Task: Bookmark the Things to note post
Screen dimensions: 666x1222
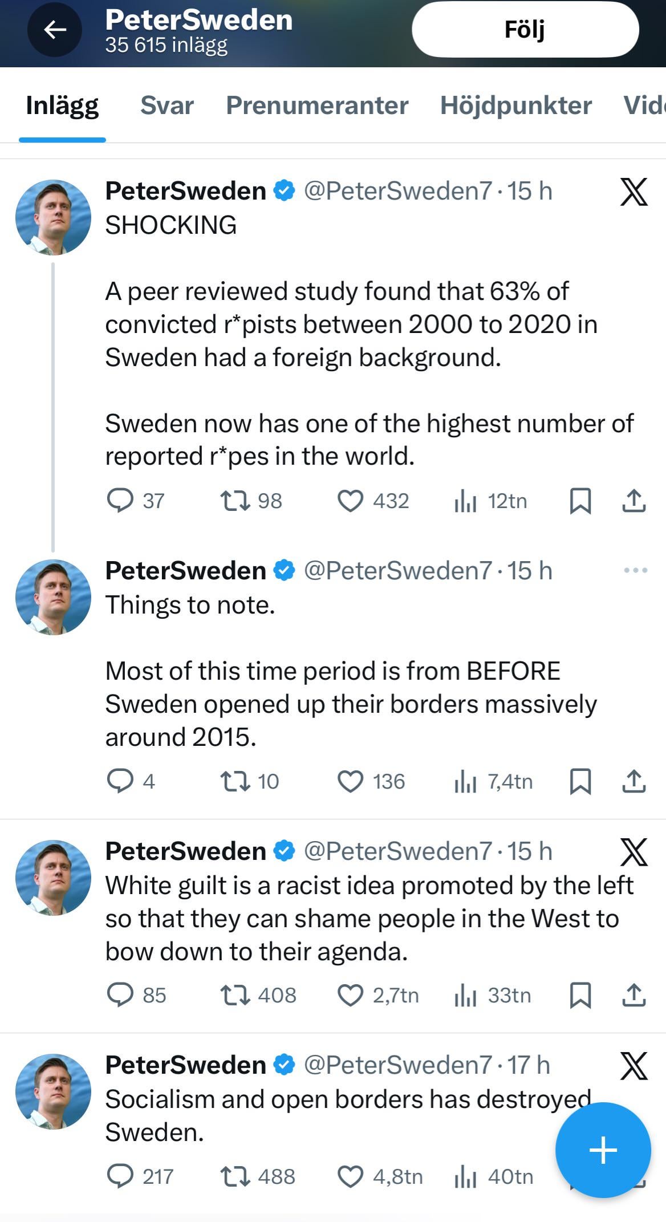Action: pyautogui.click(x=580, y=781)
